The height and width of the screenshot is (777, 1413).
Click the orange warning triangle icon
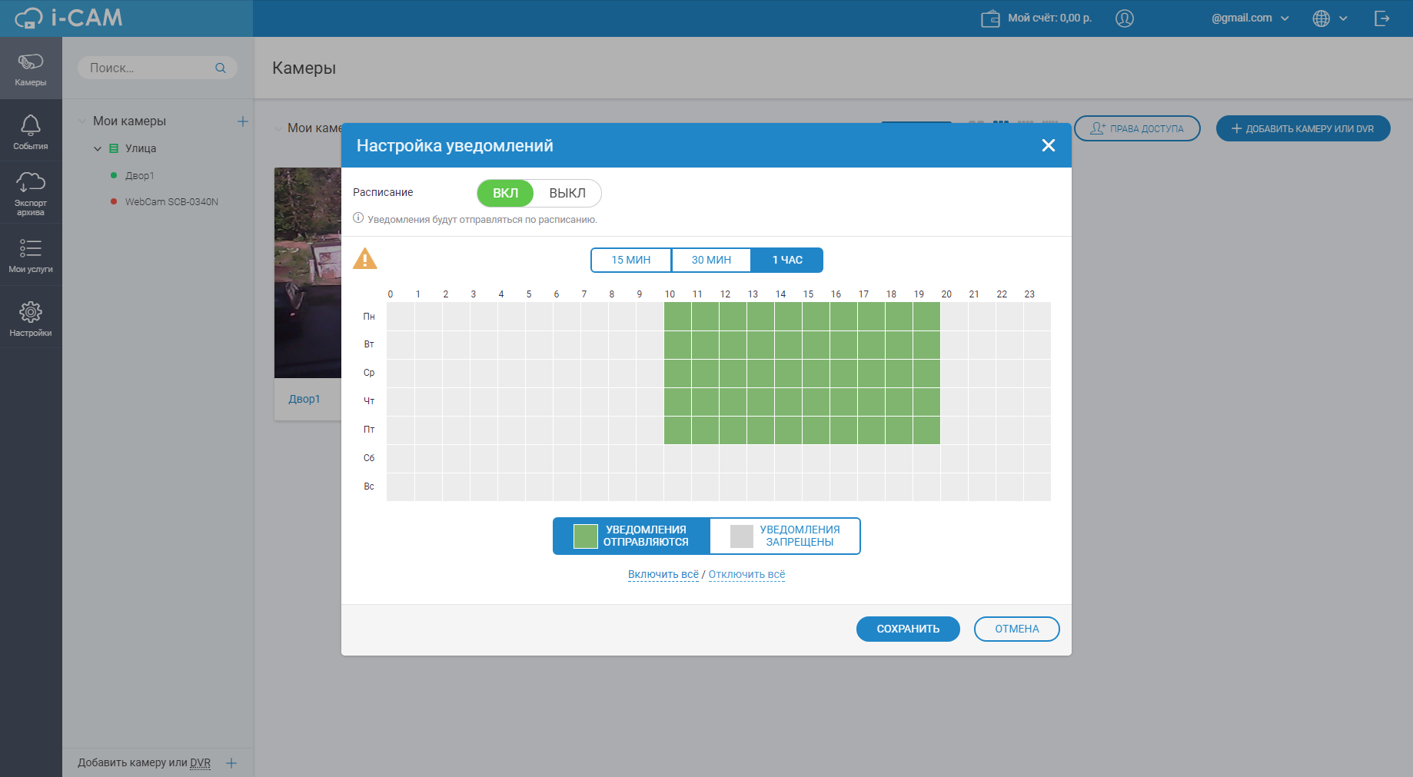click(365, 258)
